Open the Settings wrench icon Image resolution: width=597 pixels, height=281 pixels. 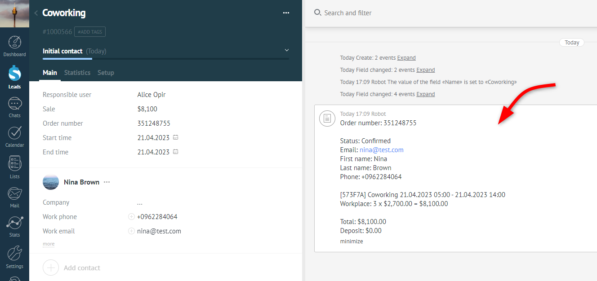[15, 254]
